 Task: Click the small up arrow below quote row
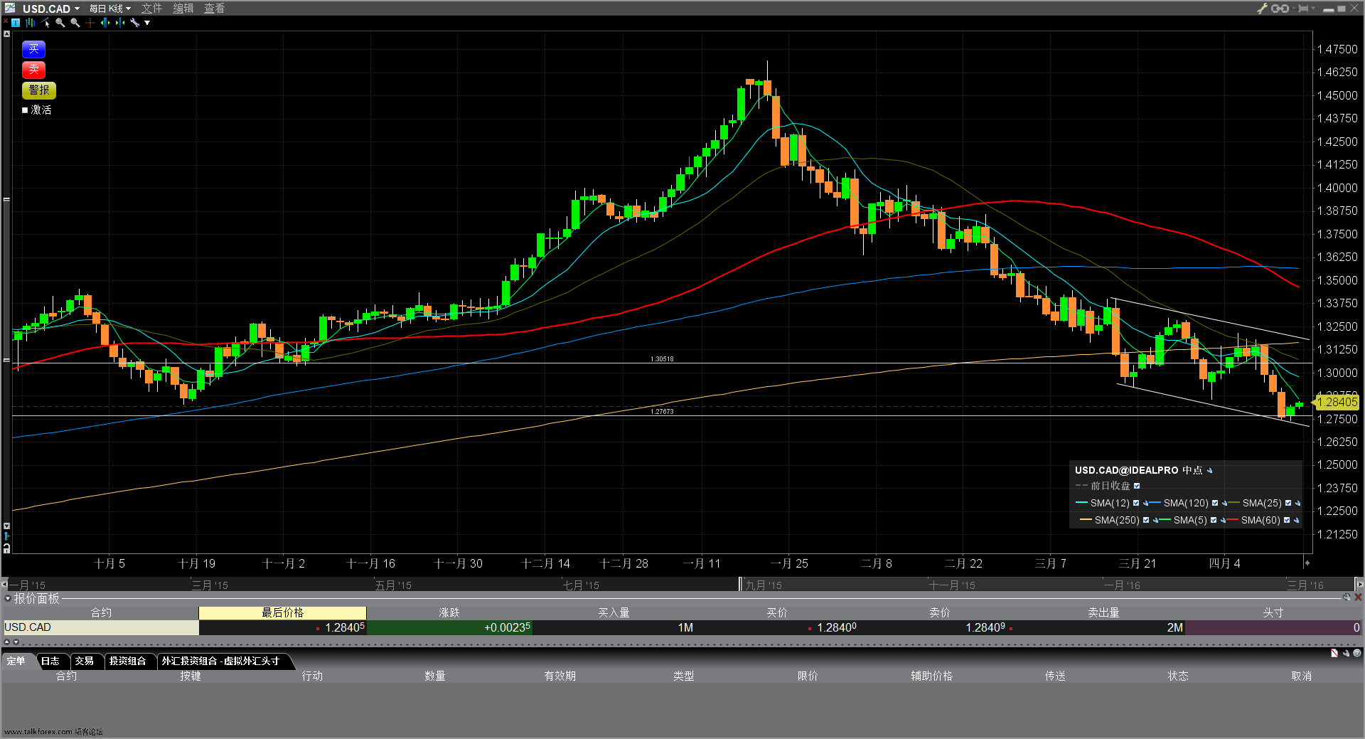coord(7,642)
